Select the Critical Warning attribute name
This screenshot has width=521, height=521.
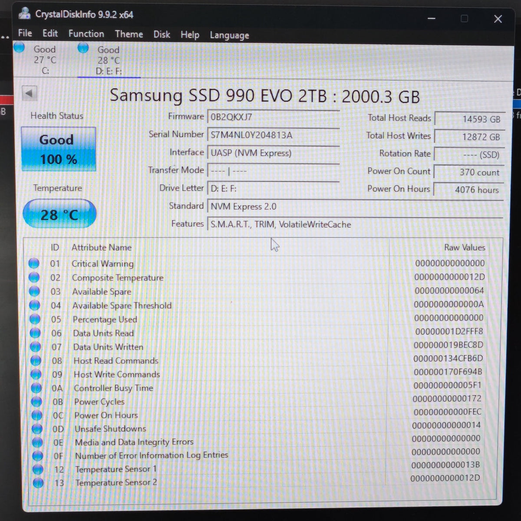coord(102,264)
